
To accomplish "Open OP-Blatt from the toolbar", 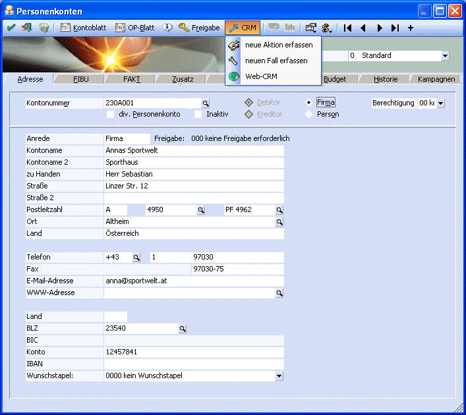I will coord(134,28).
